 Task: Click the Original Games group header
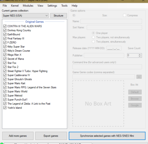click(34, 22)
